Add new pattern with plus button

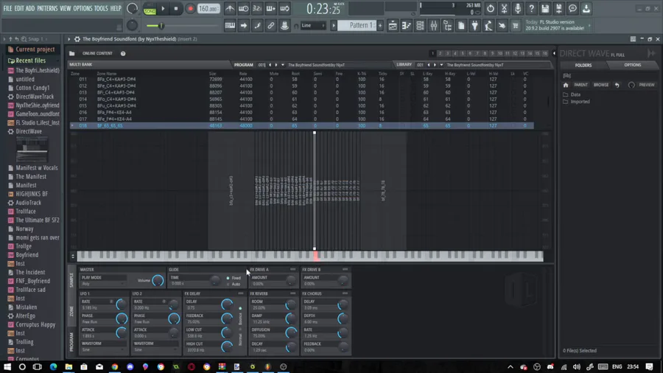pyautogui.click(x=380, y=26)
